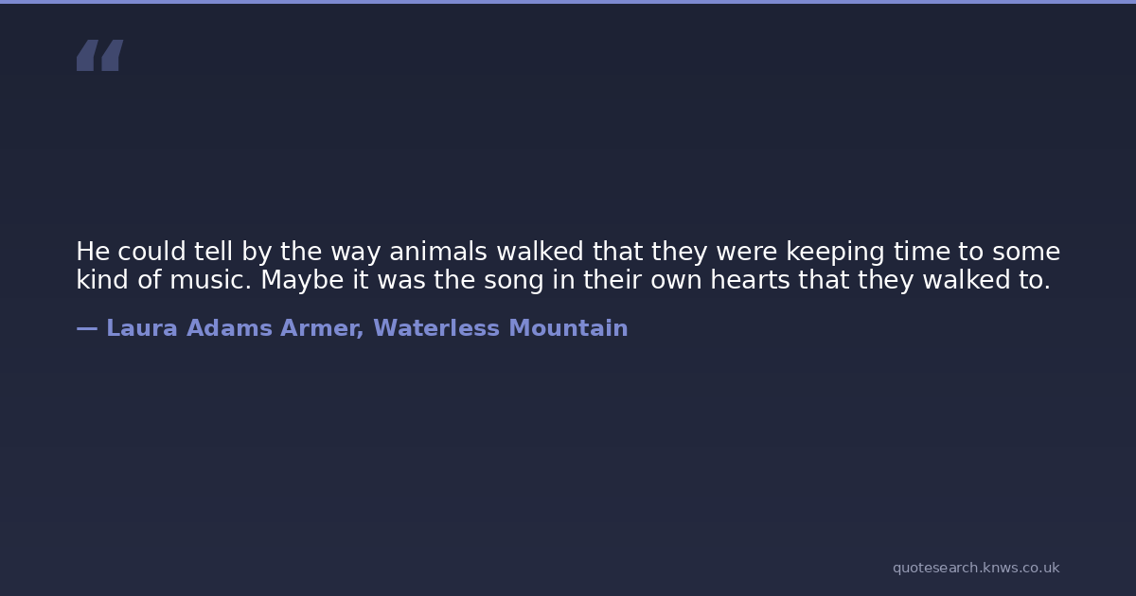1136x596 pixels.
Task: Click the right glyph of the quote icon
Action: [x=112, y=56]
